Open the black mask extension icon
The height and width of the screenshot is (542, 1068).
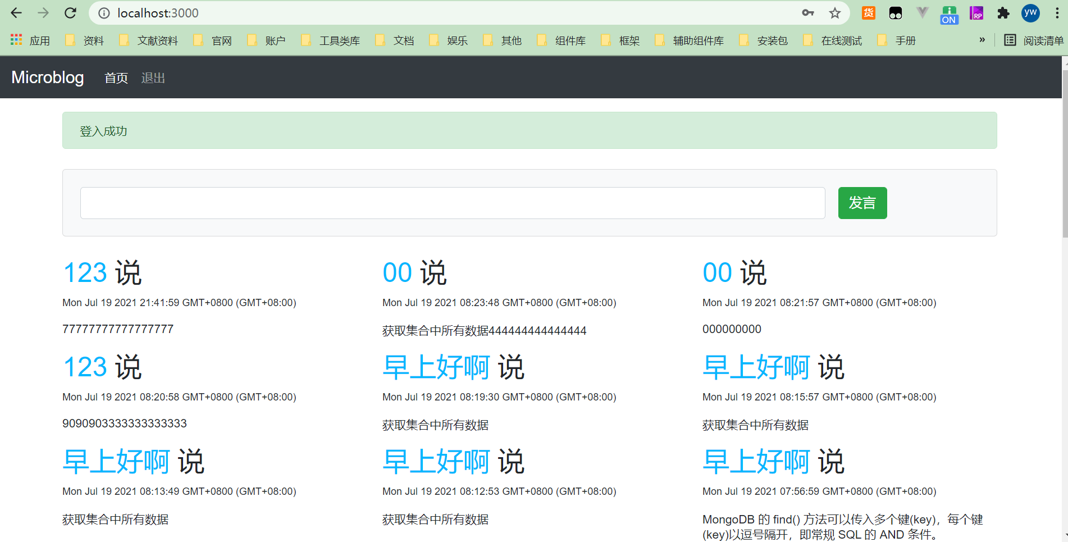(896, 13)
